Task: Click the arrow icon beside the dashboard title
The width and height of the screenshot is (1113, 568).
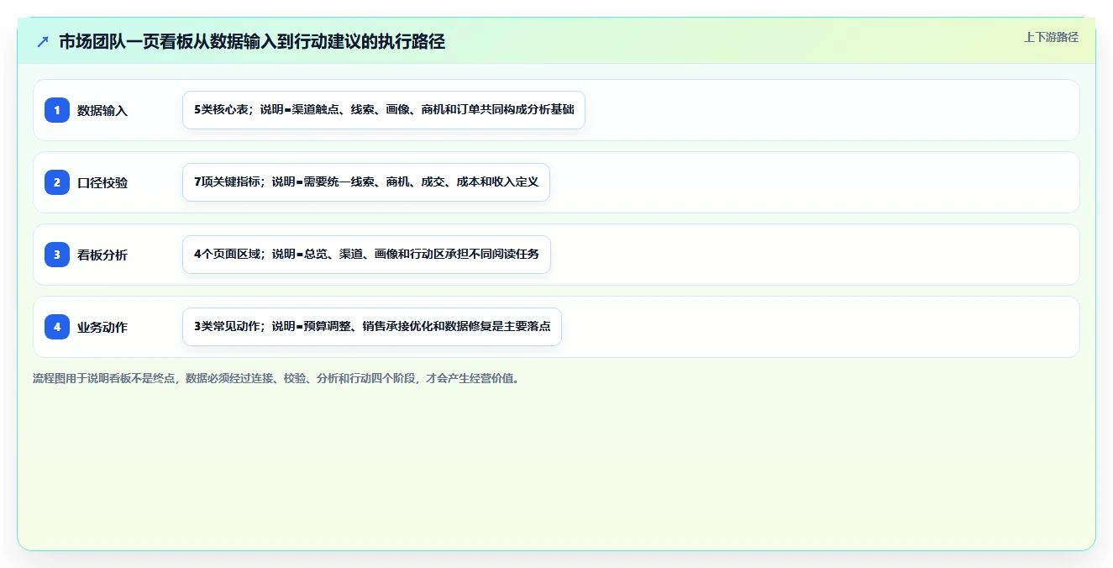Action: [43, 42]
